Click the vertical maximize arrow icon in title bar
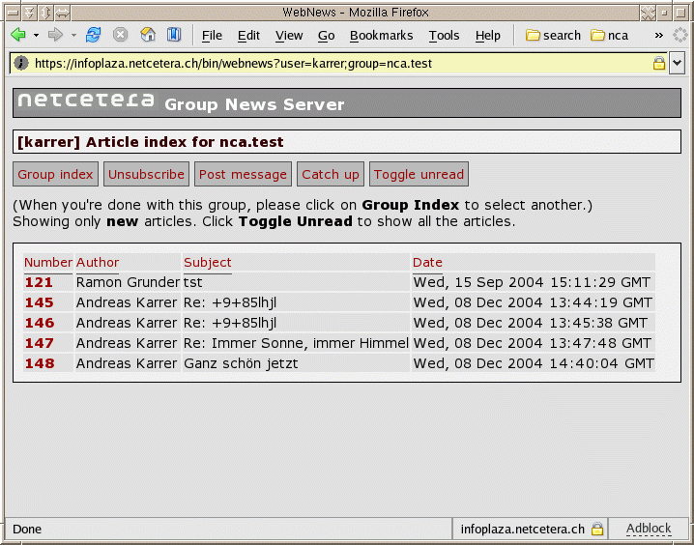The width and height of the screenshot is (694, 545). 46,13
